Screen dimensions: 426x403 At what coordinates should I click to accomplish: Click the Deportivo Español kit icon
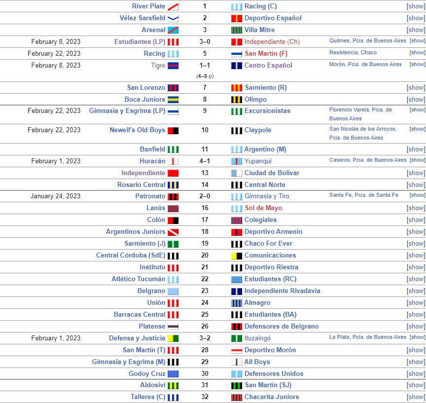tap(236, 18)
